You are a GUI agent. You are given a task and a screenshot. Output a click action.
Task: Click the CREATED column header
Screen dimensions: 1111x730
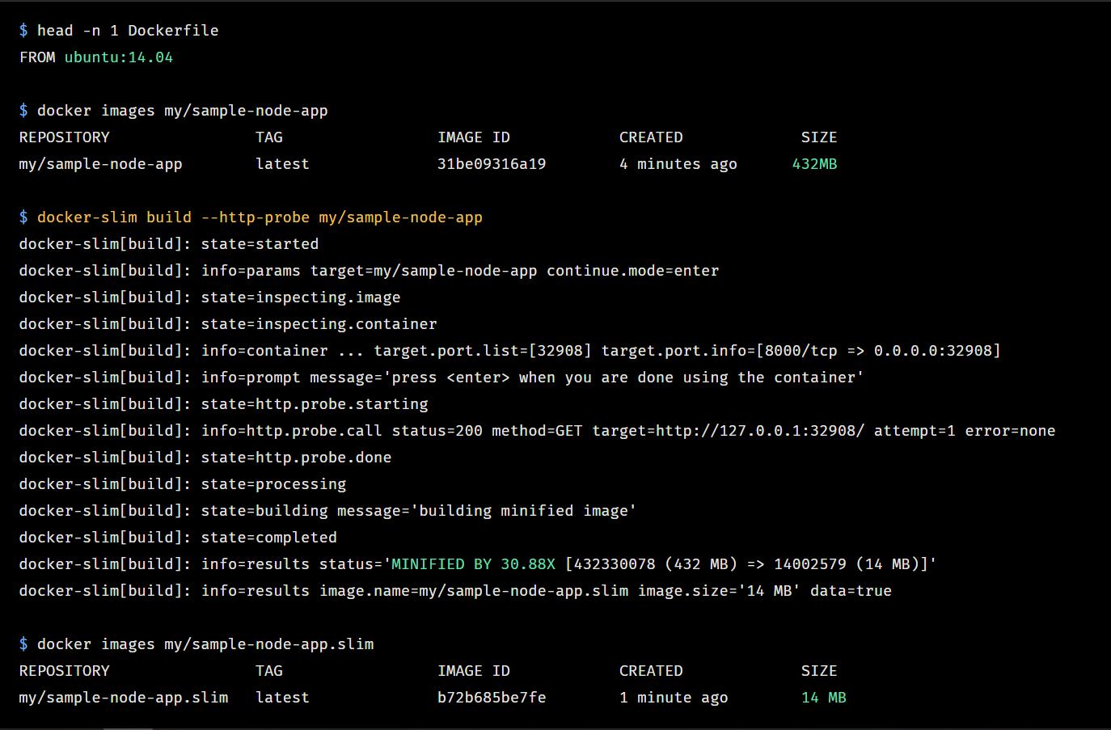[x=651, y=137]
